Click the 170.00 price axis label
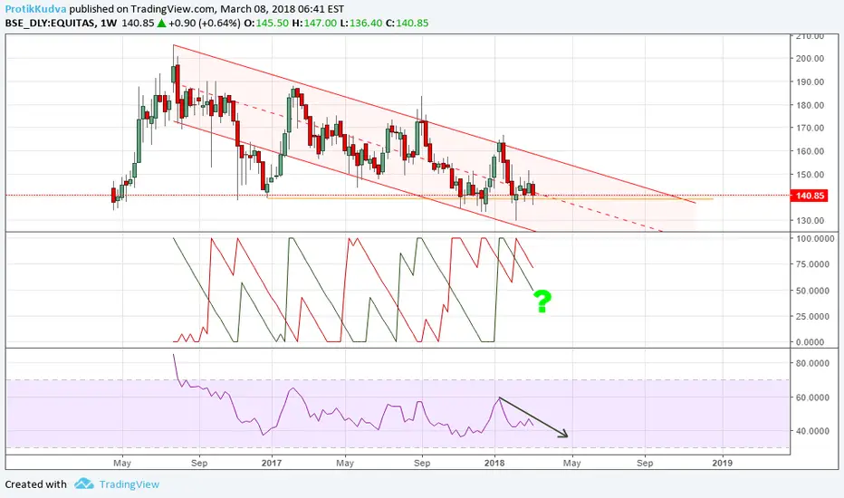Image resolution: width=844 pixels, height=498 pixels. (810, 128)
